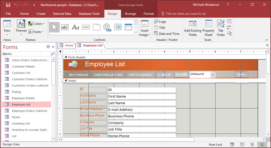Select the Label control (Aa)
The height and width of the screenshot is (148, 271).
coord(76,27)
